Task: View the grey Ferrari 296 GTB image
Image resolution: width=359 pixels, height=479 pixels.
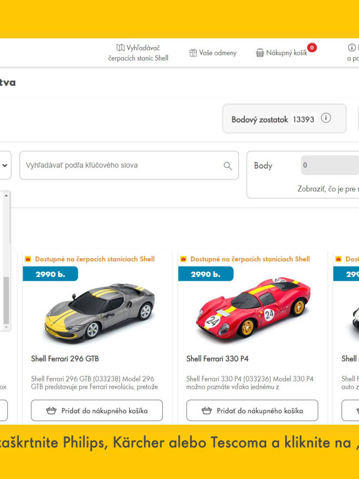Action: [x=100, y=312]
